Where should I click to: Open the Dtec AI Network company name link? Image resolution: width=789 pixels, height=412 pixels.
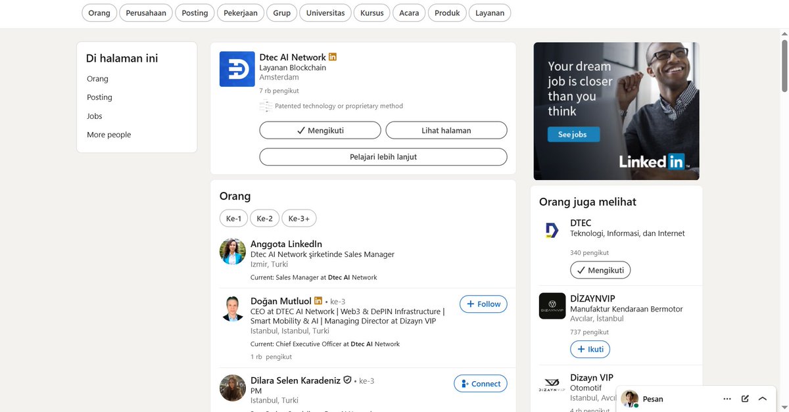pyautogui.click(x=293, y=57)
